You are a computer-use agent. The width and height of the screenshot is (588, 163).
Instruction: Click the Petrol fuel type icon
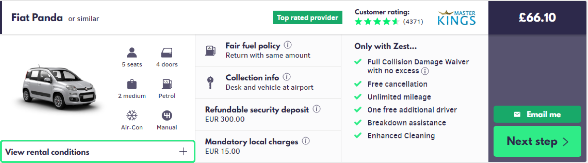pos(167,84)
